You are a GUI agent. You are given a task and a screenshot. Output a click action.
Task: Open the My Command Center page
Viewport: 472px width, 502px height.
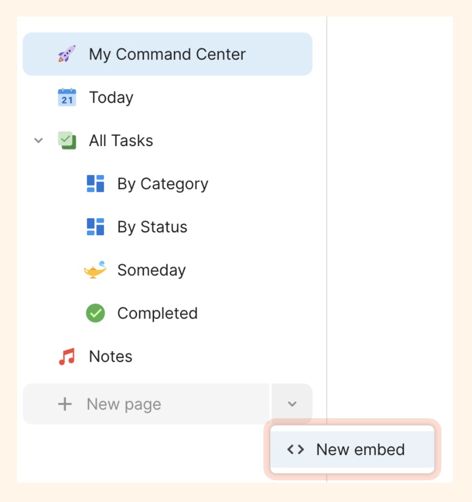[167, 54]
